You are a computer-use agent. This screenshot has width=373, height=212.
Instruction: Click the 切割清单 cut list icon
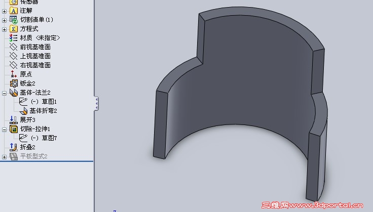coord(14,20)
